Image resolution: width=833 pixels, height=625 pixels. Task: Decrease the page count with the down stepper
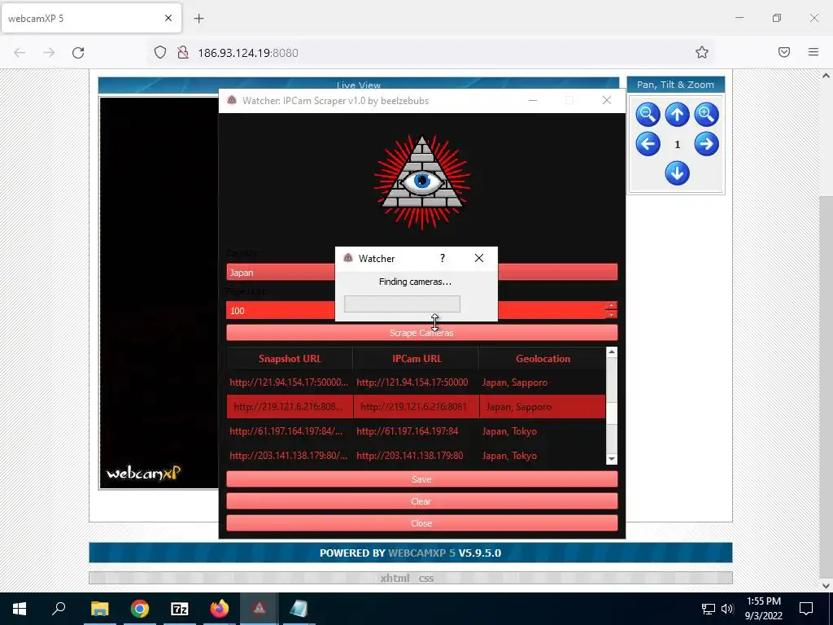[x=612, y=315]
